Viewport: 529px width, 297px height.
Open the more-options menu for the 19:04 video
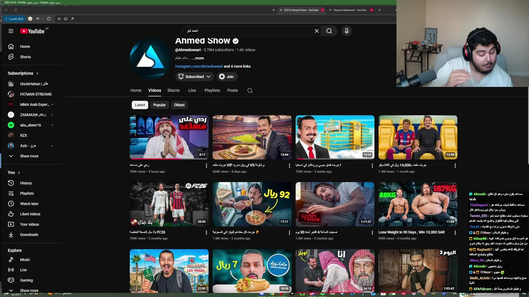[x=372, y=165]
